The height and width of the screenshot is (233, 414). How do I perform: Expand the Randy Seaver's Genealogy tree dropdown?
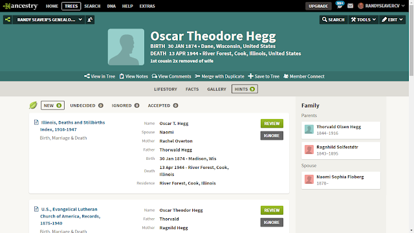(x=49, y=19)
